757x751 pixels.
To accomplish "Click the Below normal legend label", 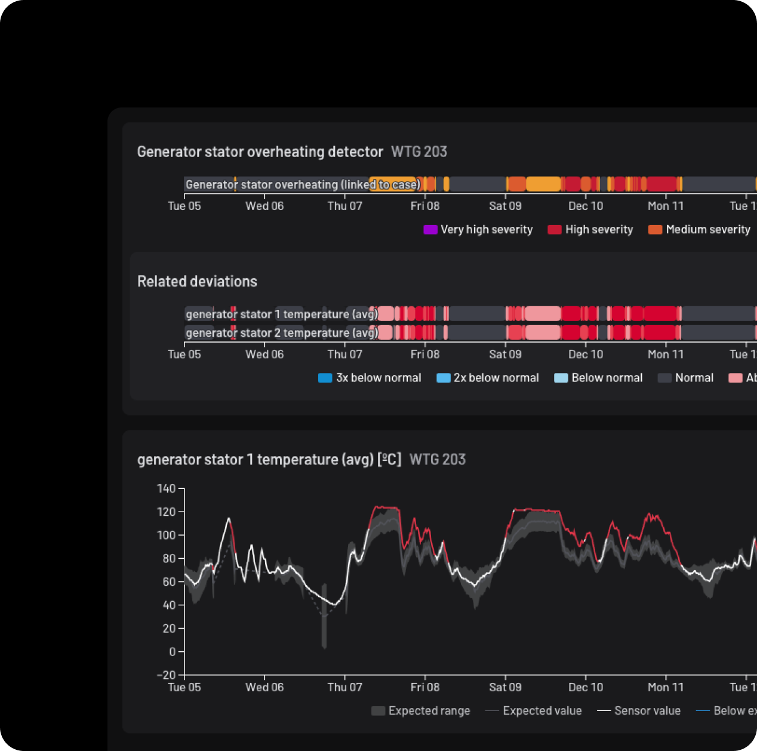I will tap(607, 378).
